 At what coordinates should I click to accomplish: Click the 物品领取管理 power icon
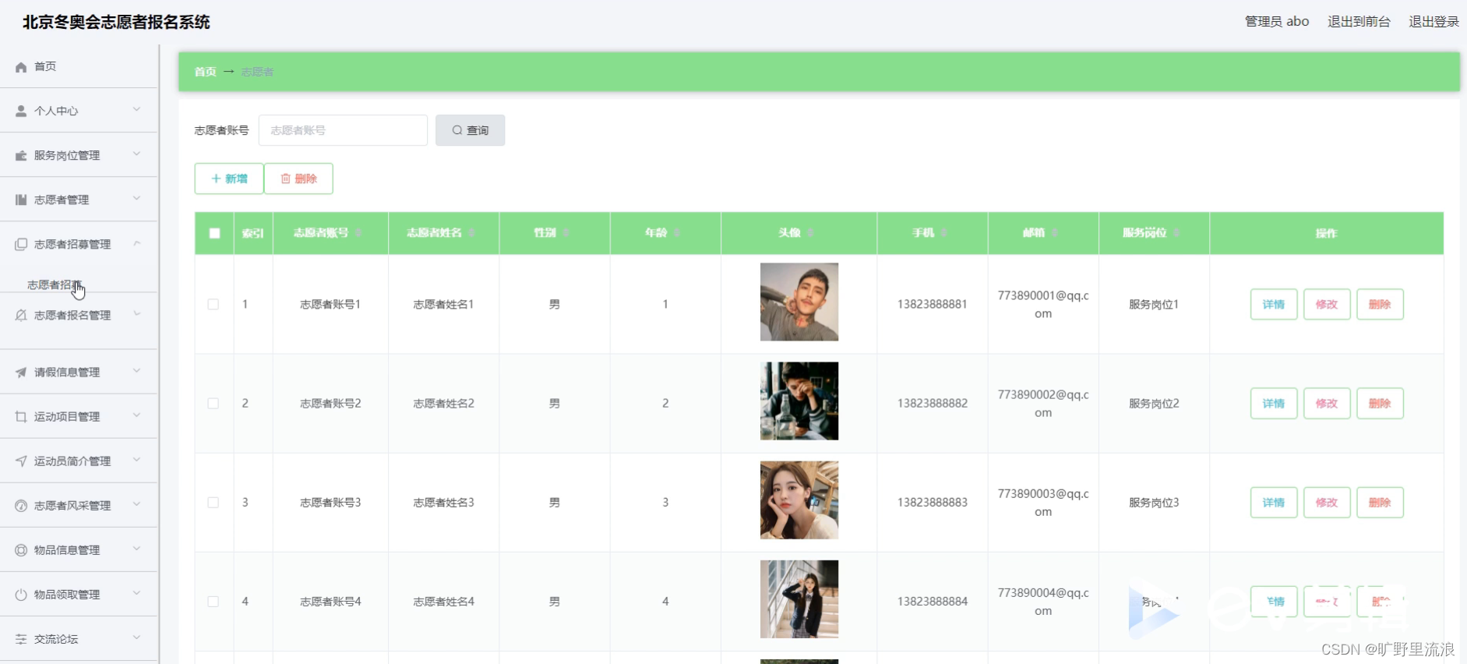tap(21, 595)
